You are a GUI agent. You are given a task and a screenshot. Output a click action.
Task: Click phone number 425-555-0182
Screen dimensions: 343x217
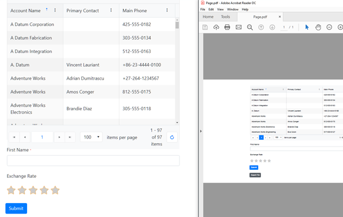point(137,24)
